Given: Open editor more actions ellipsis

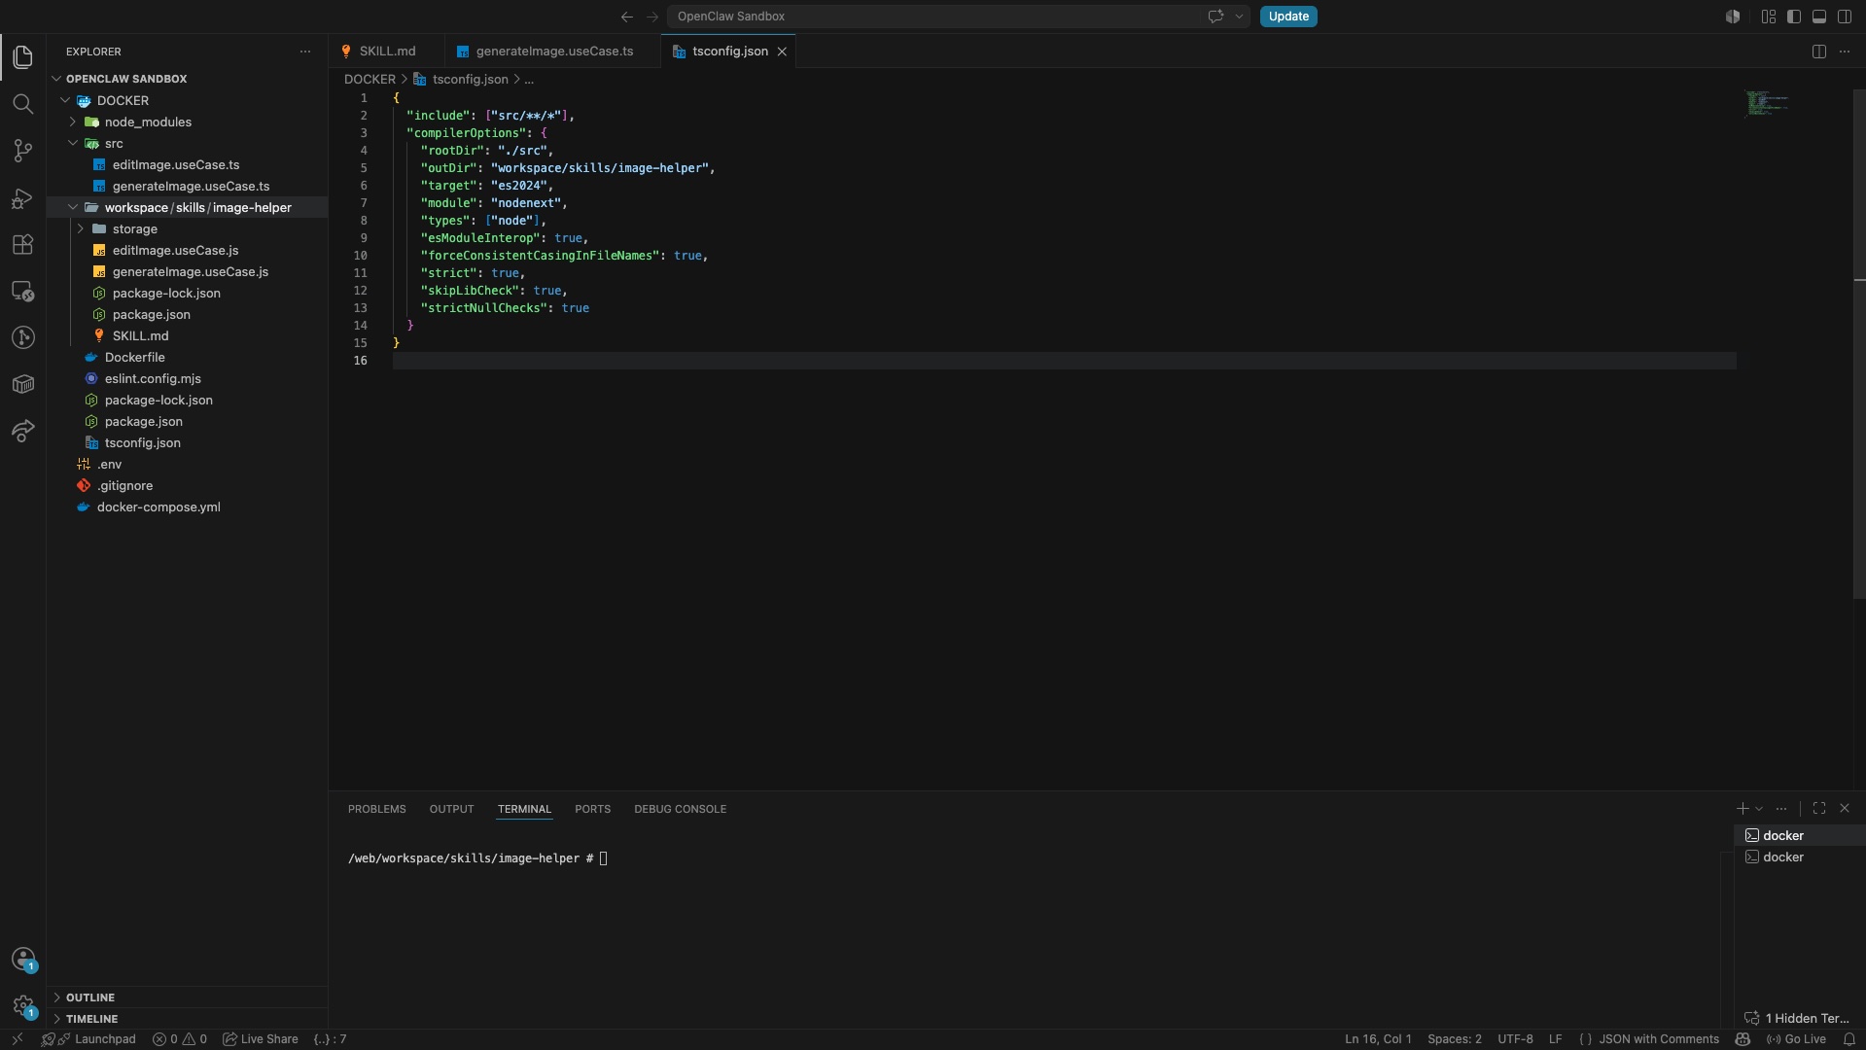Looking at the screenshot, I should point(1844,52).
